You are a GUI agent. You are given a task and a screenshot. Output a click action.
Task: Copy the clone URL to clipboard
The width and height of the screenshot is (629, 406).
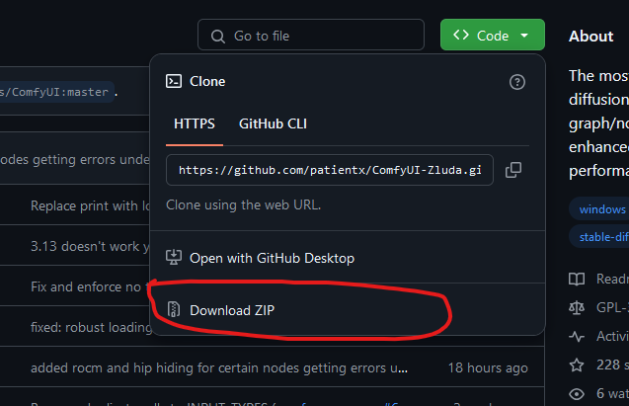[513, 170]
